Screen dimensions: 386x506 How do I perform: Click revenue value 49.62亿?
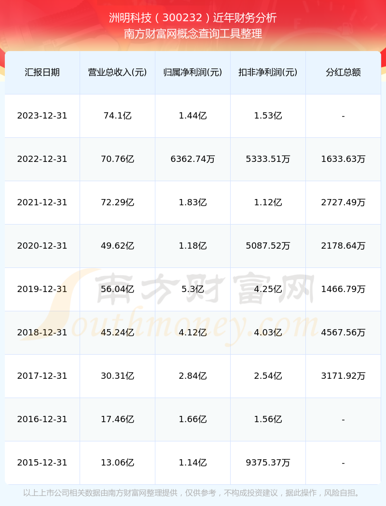[118, 246]
